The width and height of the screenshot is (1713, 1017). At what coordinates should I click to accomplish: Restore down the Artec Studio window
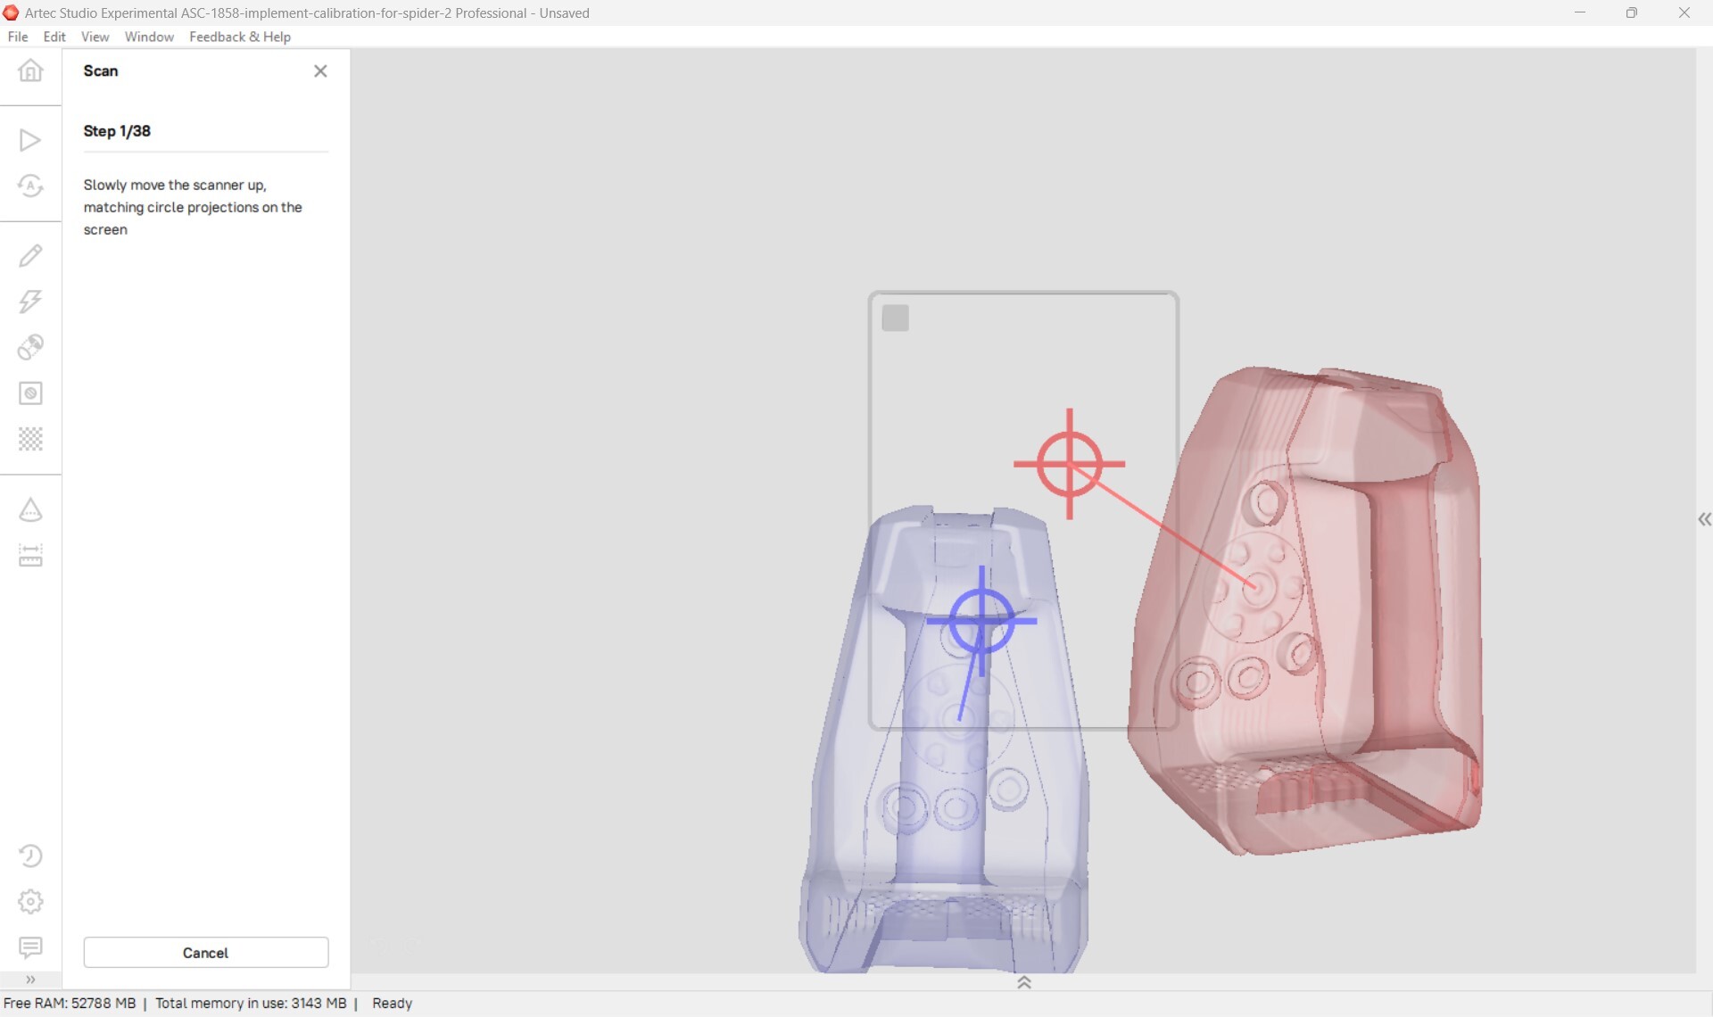(x=1631, y=12)
